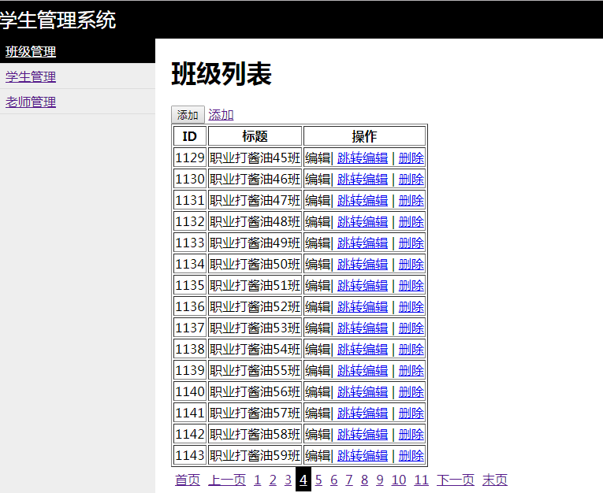Click 跳转编辑 for row 1141
The image size is (603, 493).
(x=363, y=413)
